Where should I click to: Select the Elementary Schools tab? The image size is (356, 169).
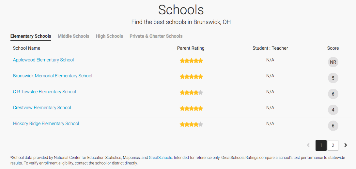tap(31, 36)
